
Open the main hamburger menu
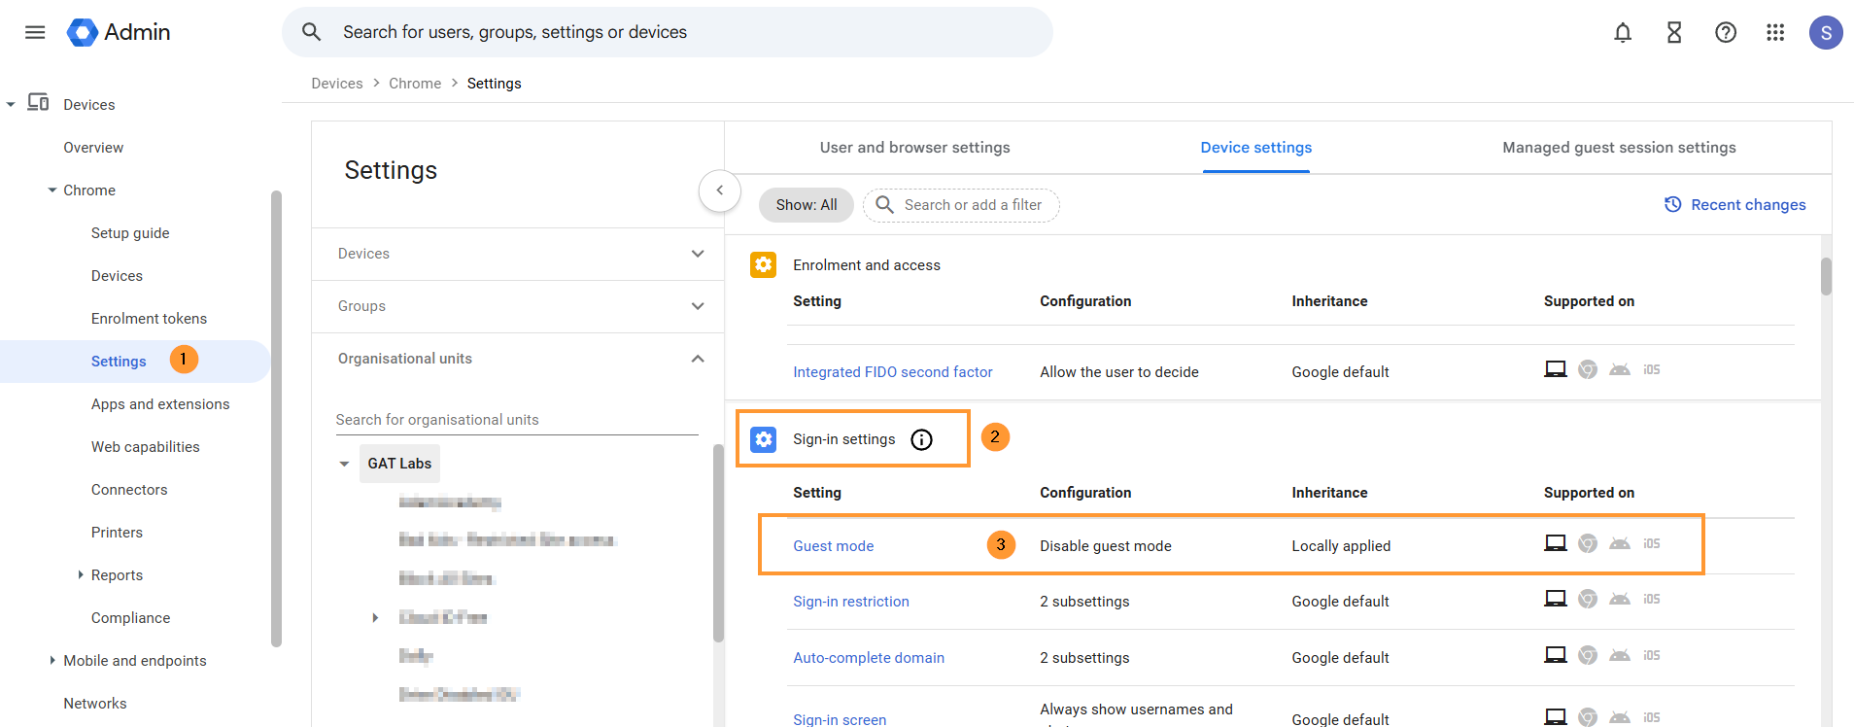tap(35, 32)
